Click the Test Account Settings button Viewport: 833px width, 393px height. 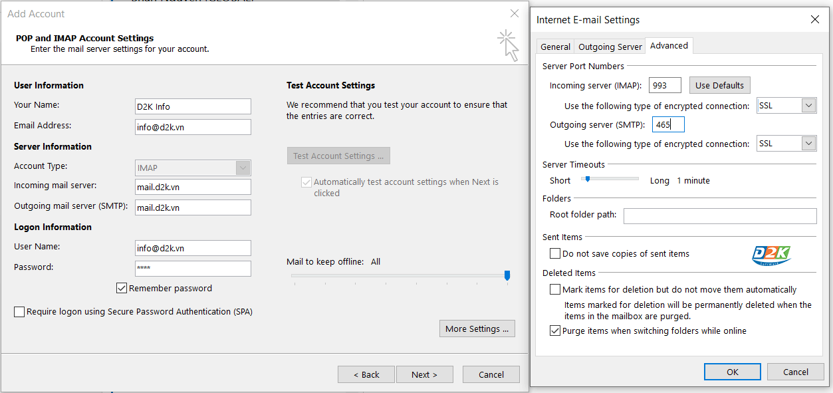(x=338, y=156)
